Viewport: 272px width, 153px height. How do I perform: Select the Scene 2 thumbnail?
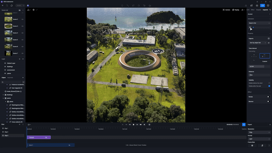coord(8,19)
